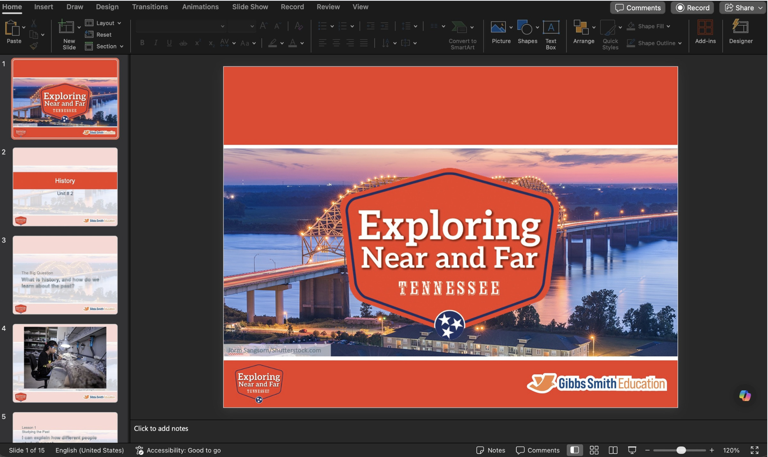
Task: Justify the text alignment
Action: coord(364,43)
